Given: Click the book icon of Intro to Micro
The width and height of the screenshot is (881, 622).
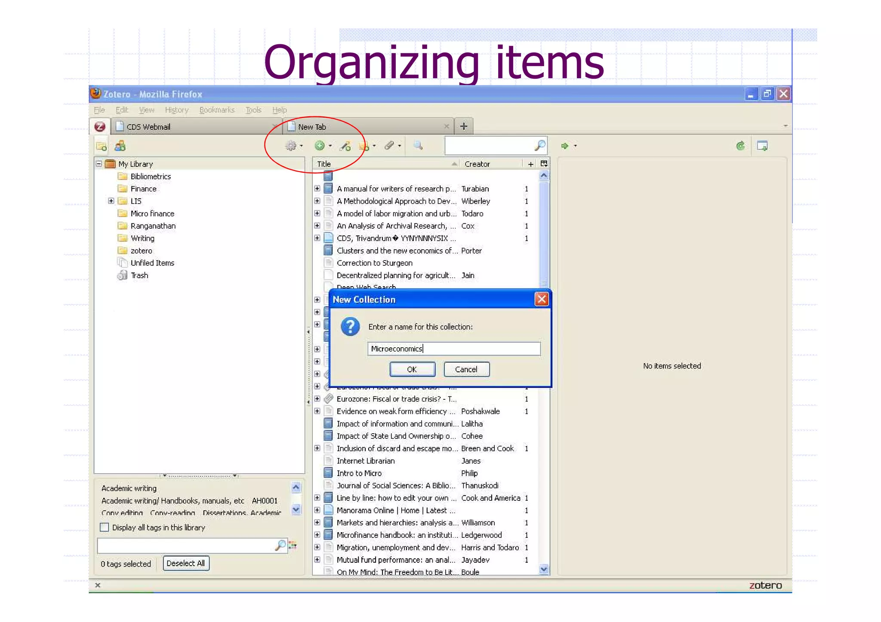Looking at the screenshot, I should click(328, 473).
